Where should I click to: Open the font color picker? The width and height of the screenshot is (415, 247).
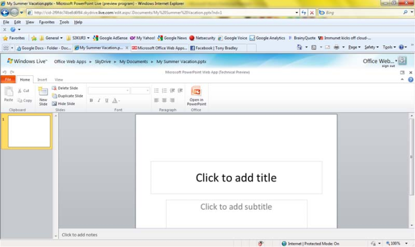point(116,100)
